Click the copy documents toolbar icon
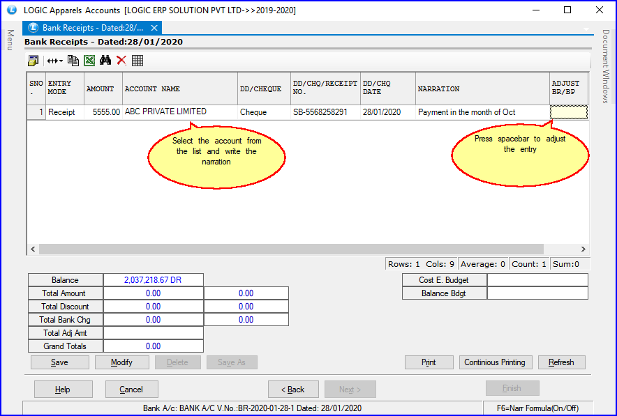 [x=73, y=61]
